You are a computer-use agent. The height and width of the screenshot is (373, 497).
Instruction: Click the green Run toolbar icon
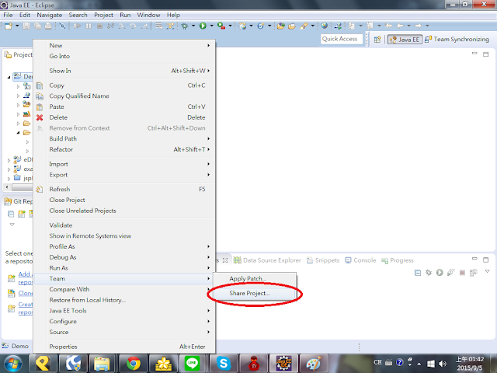click(x=203, y=26)
